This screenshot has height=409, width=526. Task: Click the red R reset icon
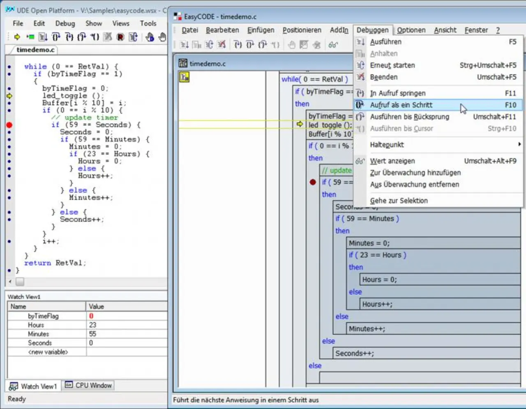tap(120, 37)
